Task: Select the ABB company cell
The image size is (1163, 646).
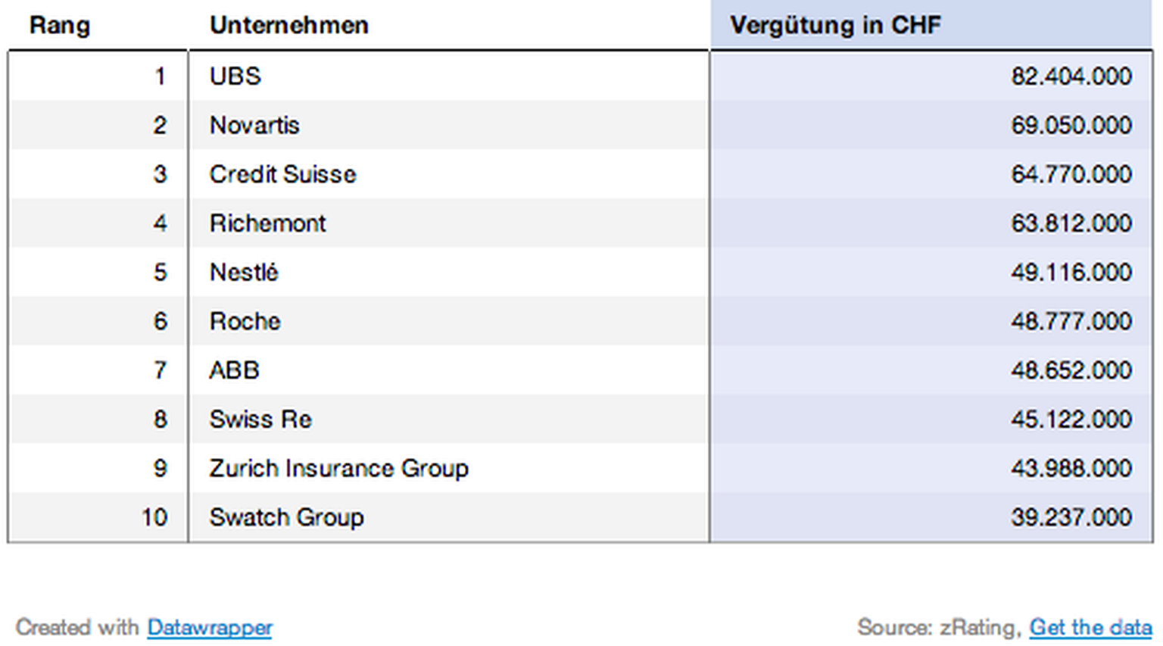Action: pos(235,370)
